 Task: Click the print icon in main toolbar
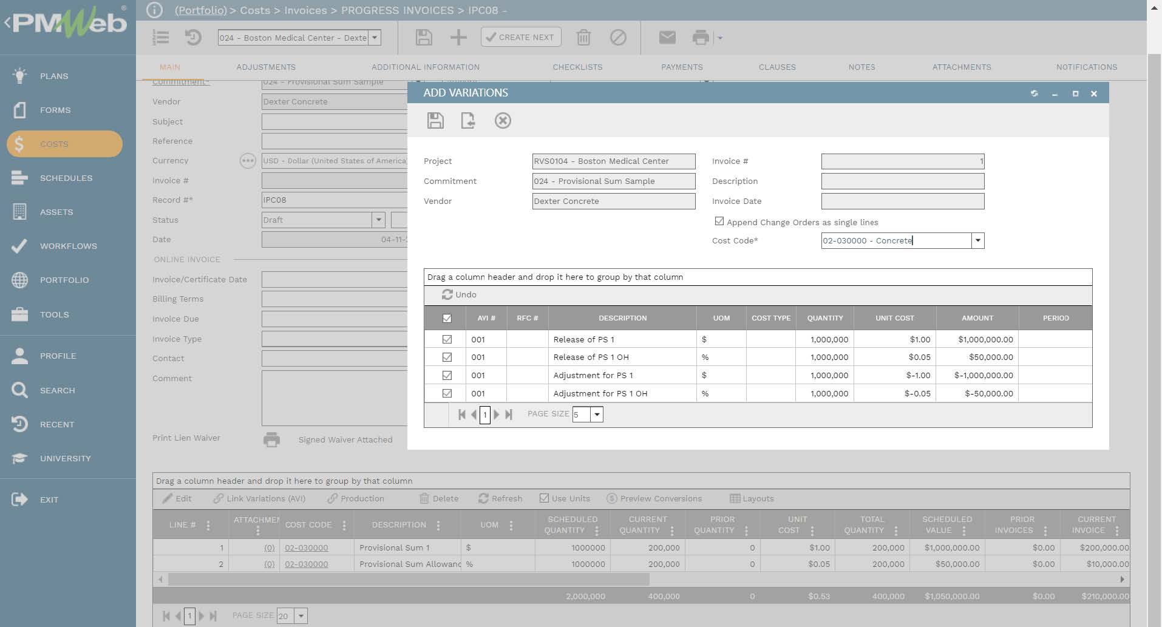[x=701, y=38]
